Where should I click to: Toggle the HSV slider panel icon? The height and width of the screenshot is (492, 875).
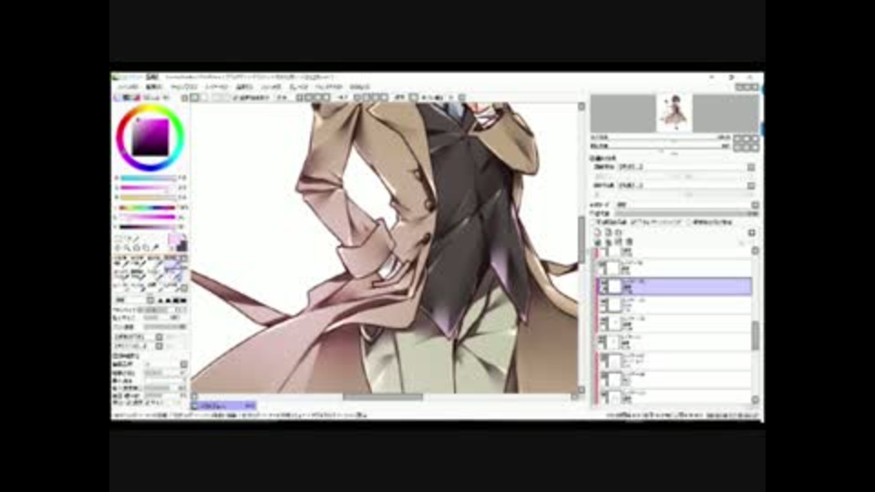coord(136,97)
